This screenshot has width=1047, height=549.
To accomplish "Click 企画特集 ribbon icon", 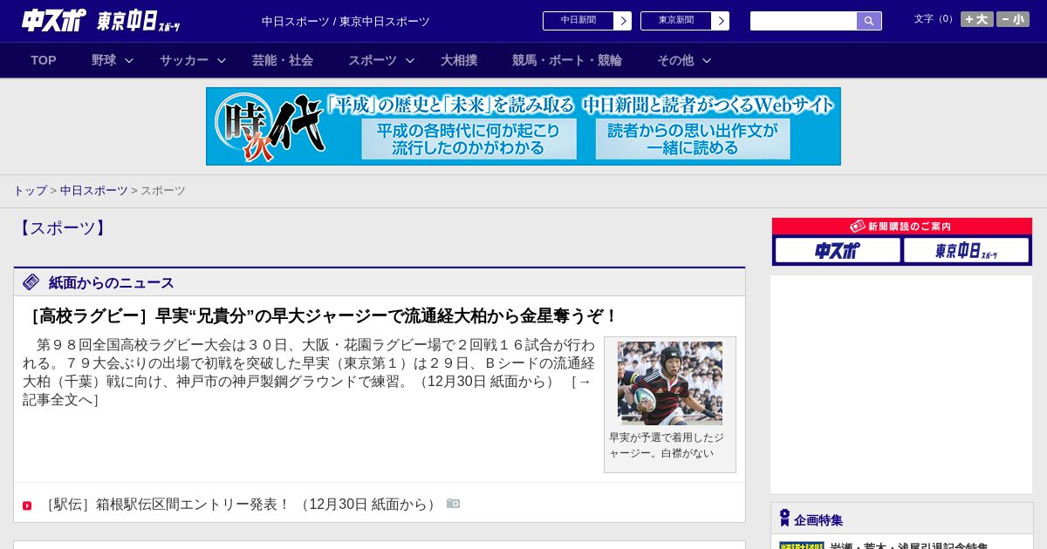I will pos(784,518).
